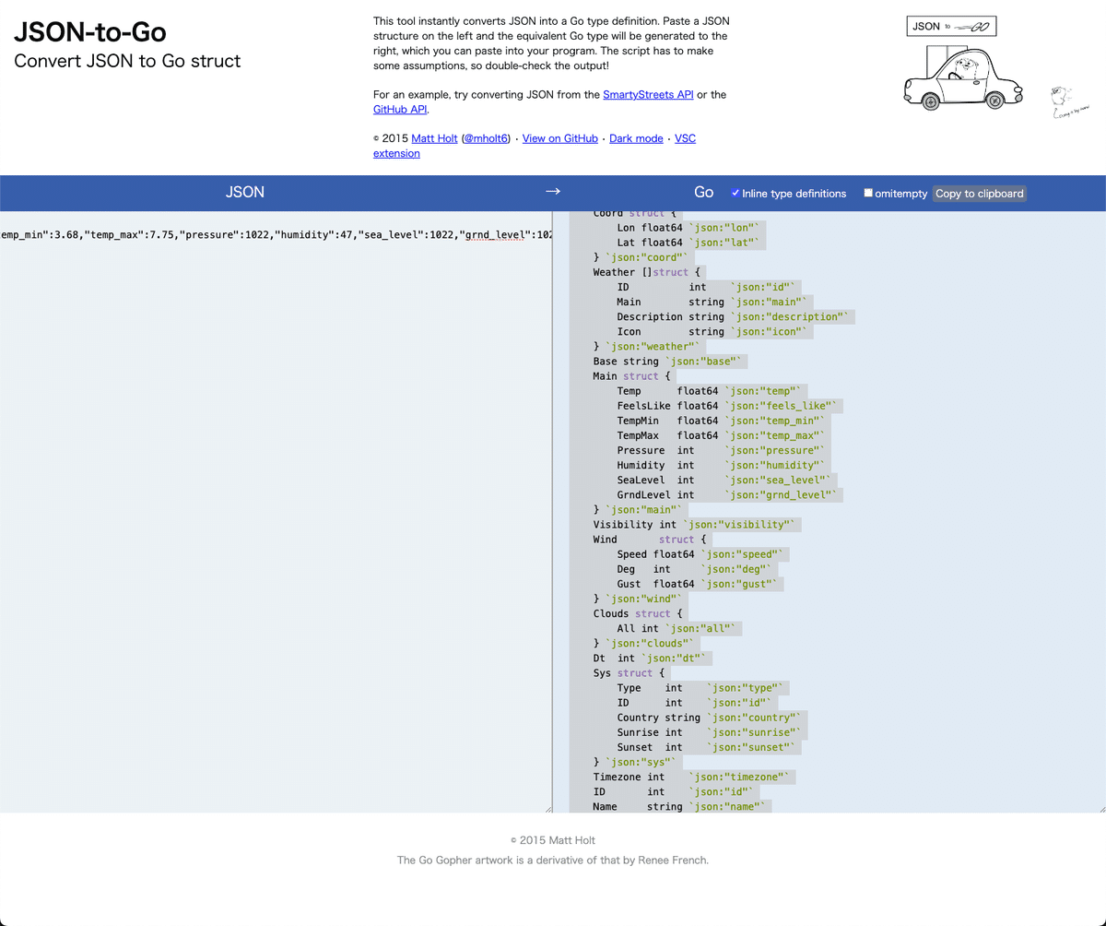Click the Gust float64 field line
1106x926 pixels.
coord(700,584)
